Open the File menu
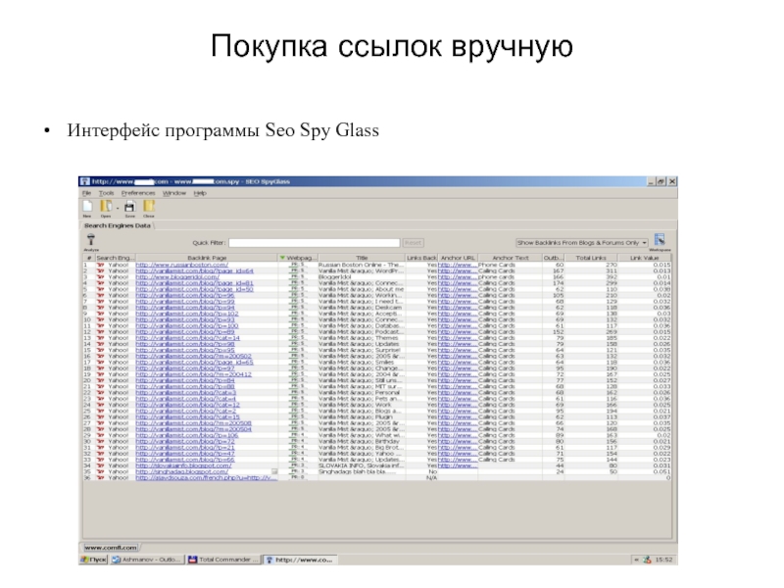784x588 pixels. click(86, 193)
